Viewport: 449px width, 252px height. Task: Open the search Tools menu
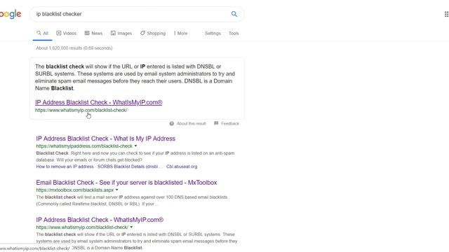(x=234, y=34)
